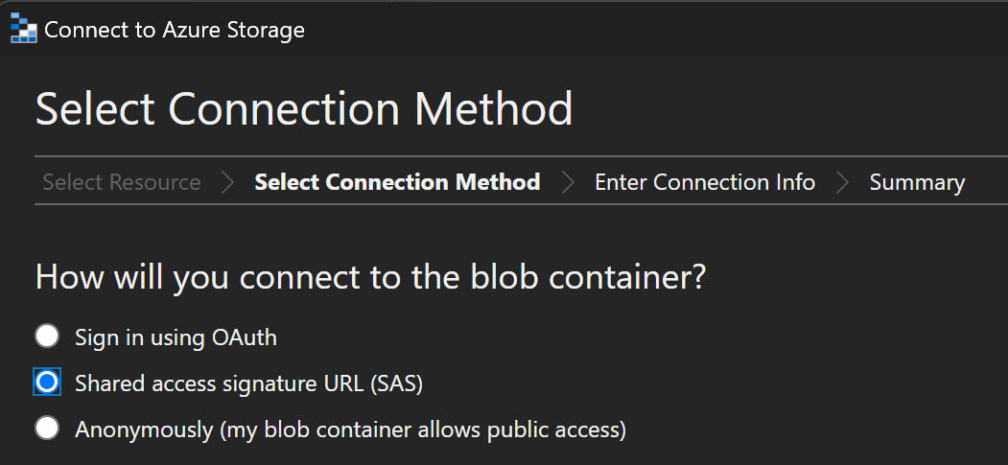Click the divider line above the breadcrumb steps
1008x465 pixels.
[x=518, y=155]
